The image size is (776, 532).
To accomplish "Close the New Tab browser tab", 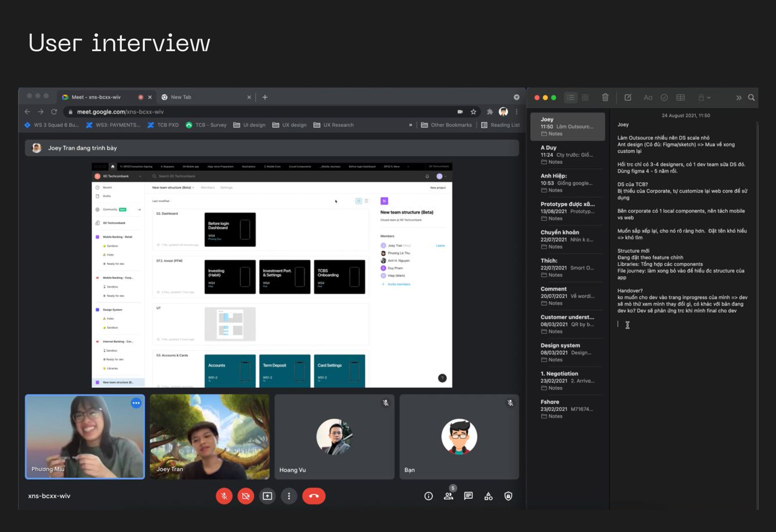I will pos(249,97).
